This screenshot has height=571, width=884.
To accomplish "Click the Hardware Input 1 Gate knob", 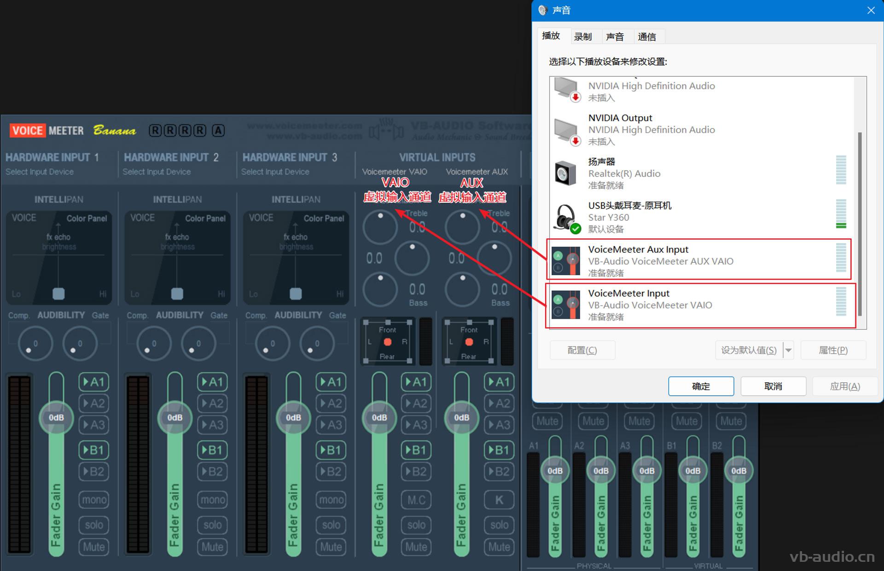I will (79, 343).
